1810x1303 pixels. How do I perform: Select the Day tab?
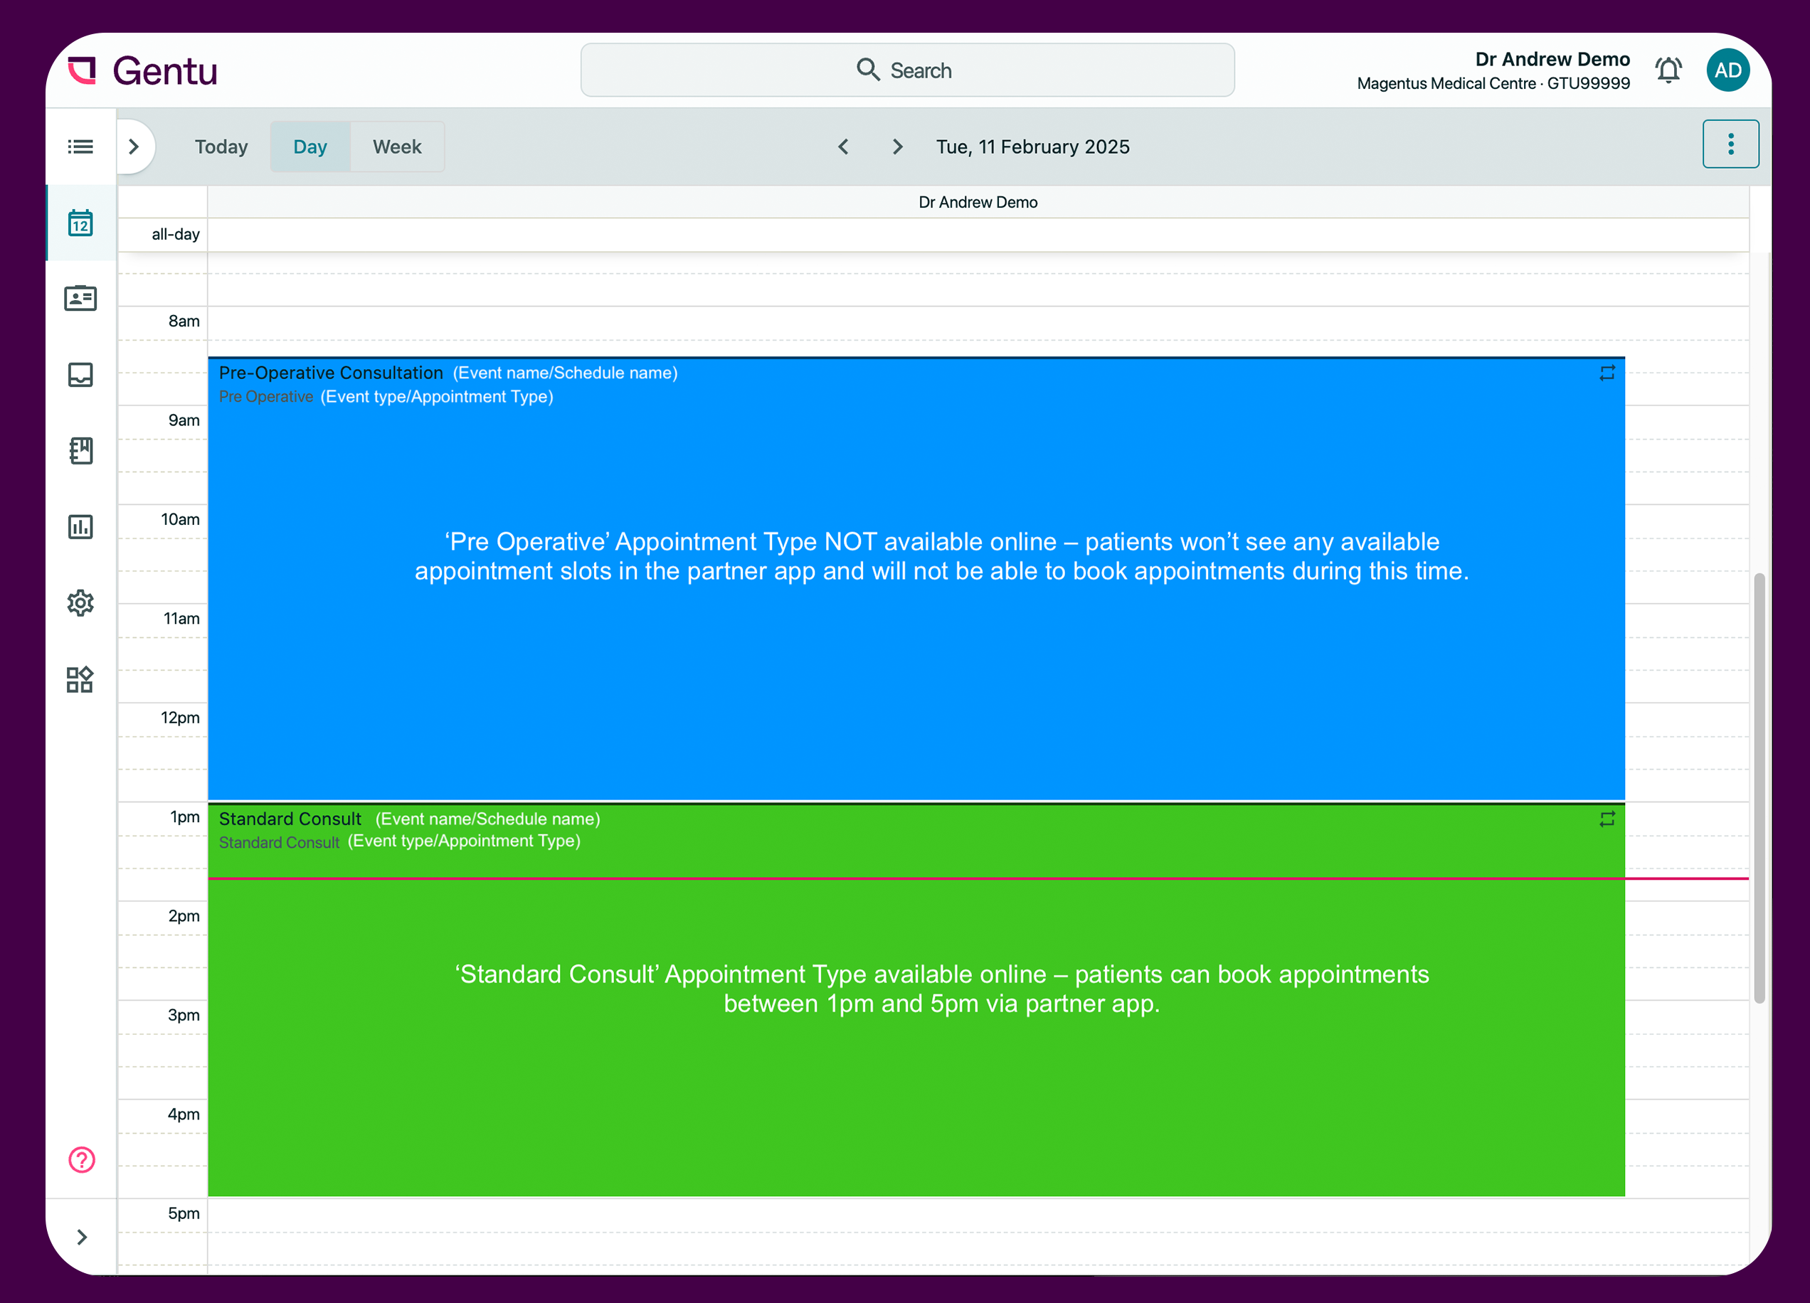pos(309,146)
